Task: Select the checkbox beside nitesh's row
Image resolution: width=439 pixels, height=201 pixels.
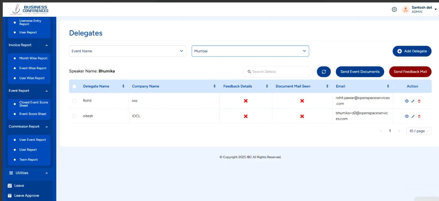Action: 74,116
